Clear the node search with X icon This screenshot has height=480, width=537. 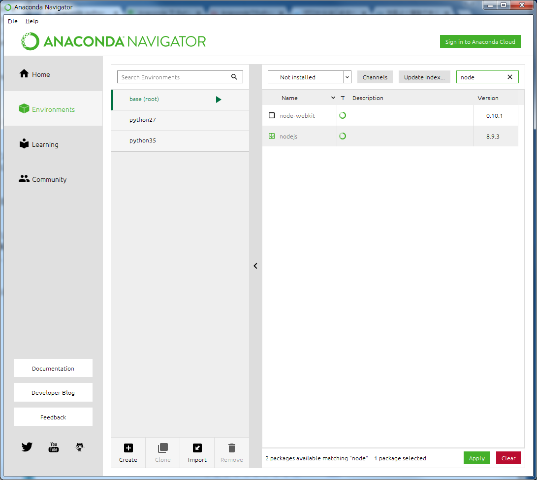(x=509, y=77)
